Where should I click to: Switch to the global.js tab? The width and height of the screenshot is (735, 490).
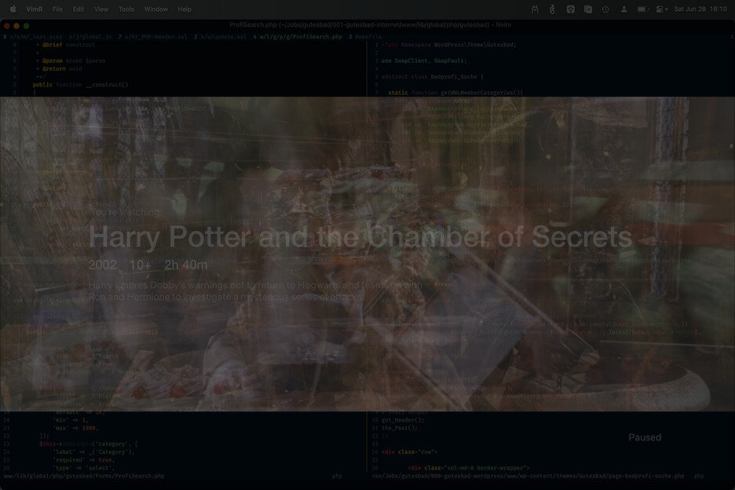click(x=90, y=37)
